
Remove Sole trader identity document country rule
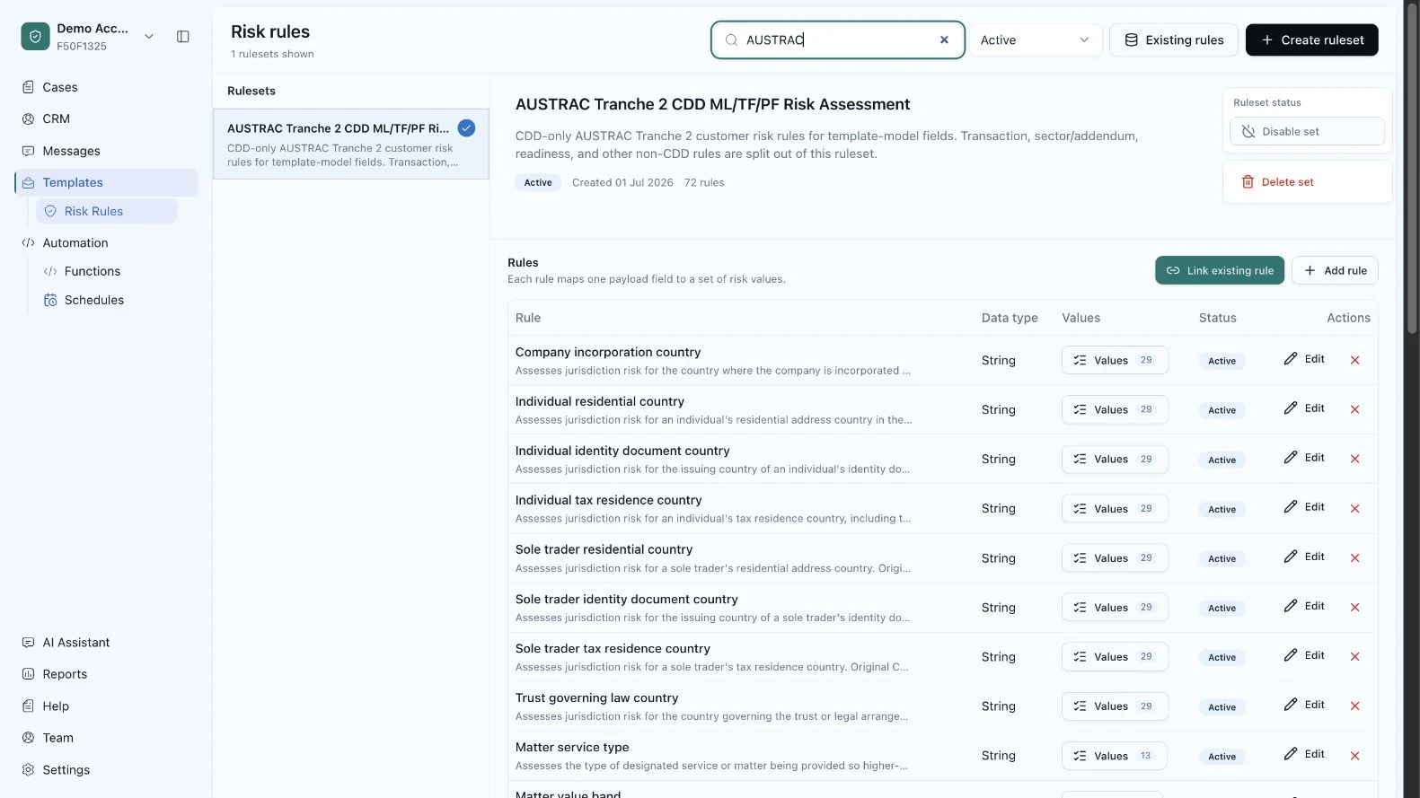[1355, 607]
